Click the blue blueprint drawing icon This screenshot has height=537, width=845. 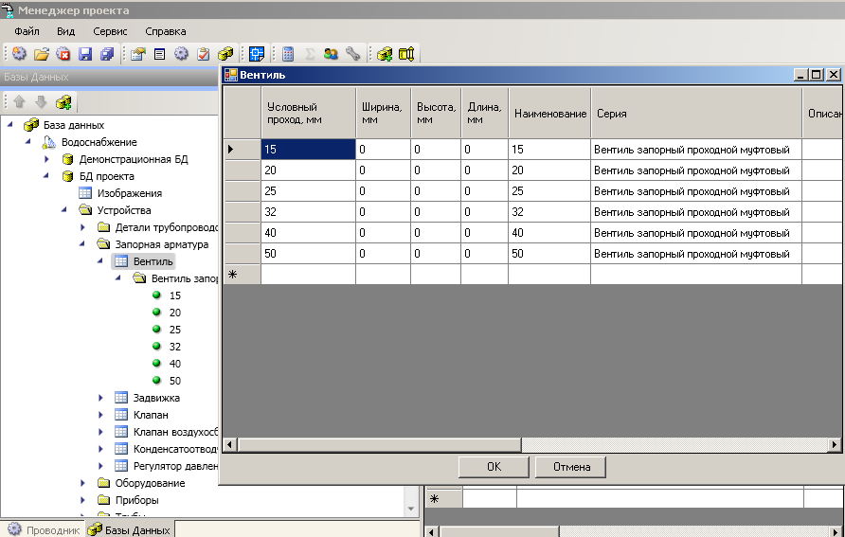(257, 54)
